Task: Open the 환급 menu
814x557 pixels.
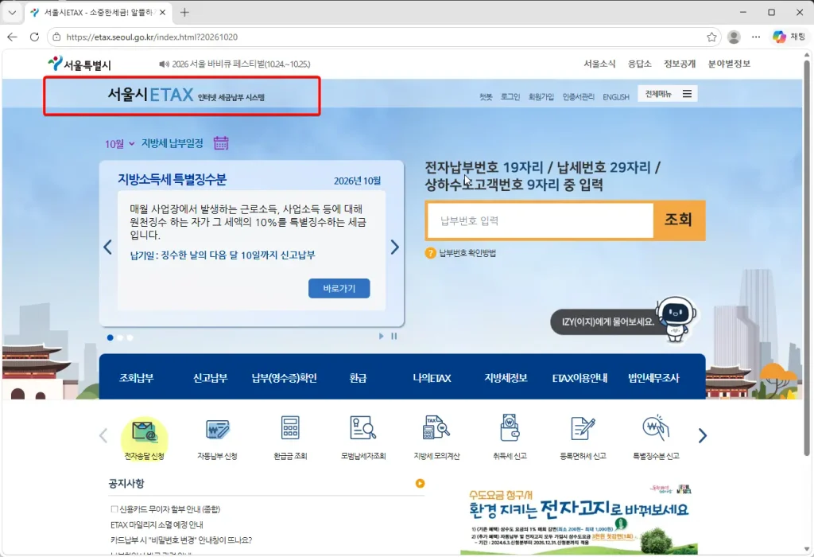Action: (x=358, y=378)
